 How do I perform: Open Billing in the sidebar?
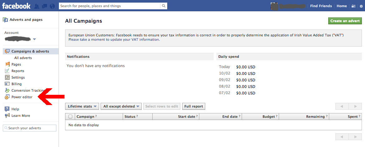pyautogui.click(x=17, y=84)
